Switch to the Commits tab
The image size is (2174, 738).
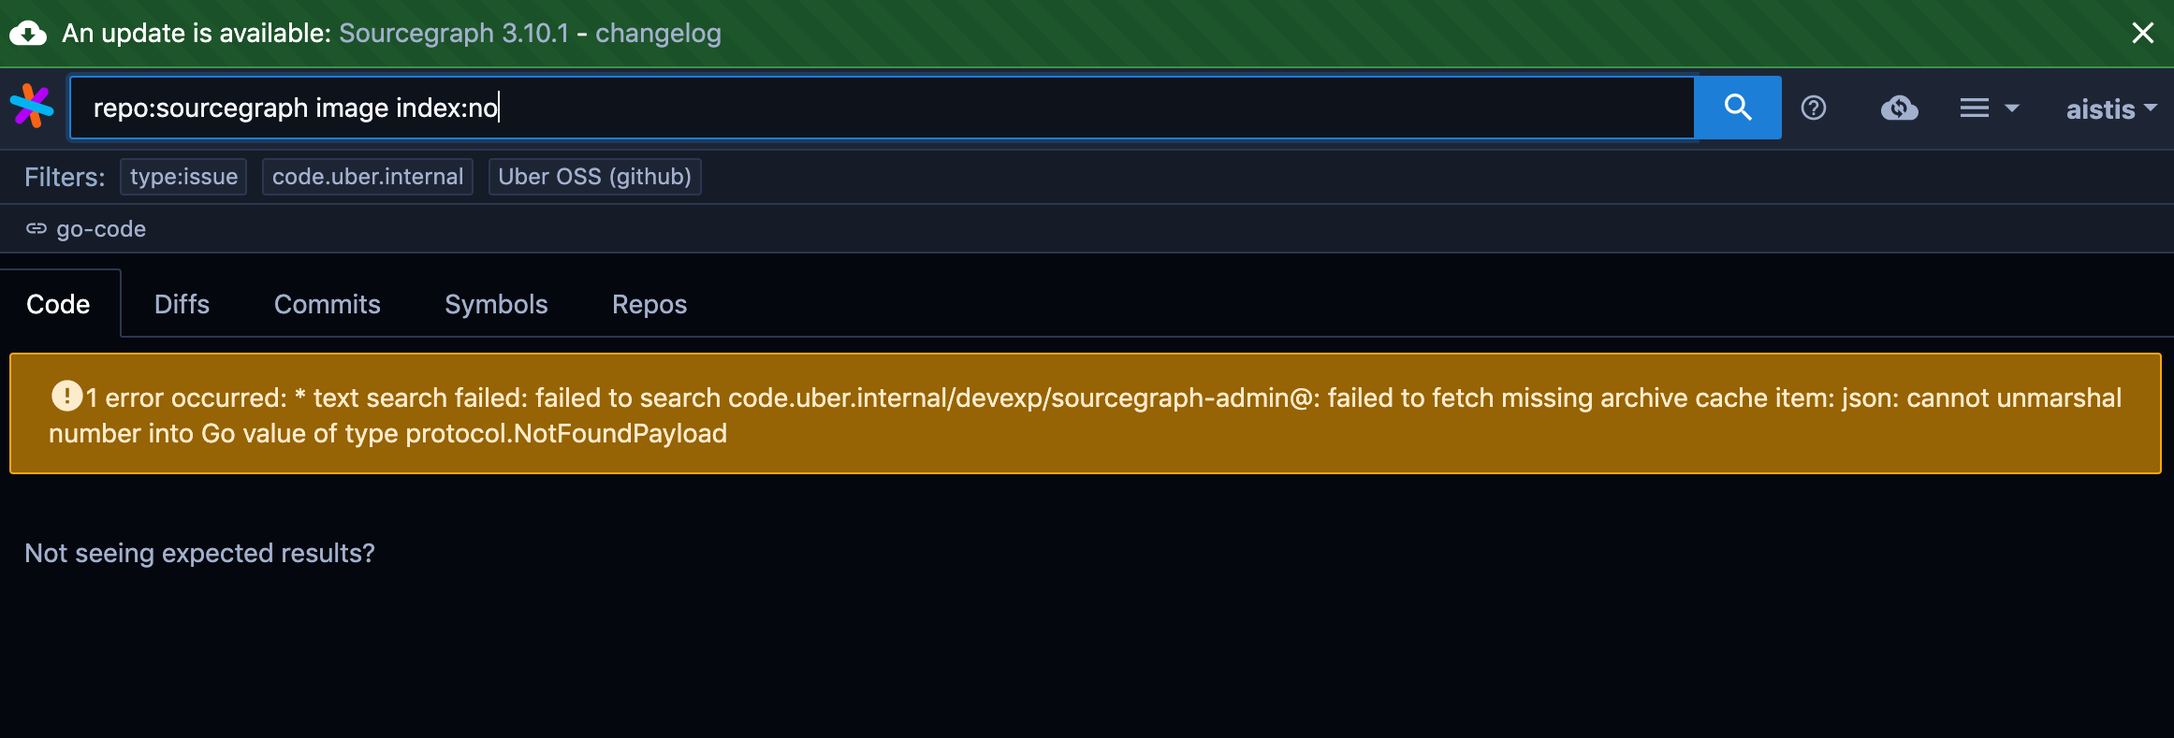pos(328,304)
